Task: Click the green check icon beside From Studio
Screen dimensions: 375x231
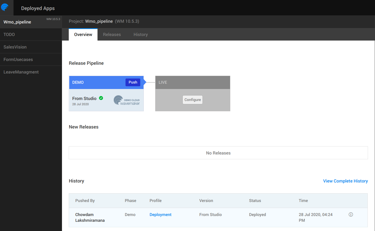Action: (x=101, y=98)
